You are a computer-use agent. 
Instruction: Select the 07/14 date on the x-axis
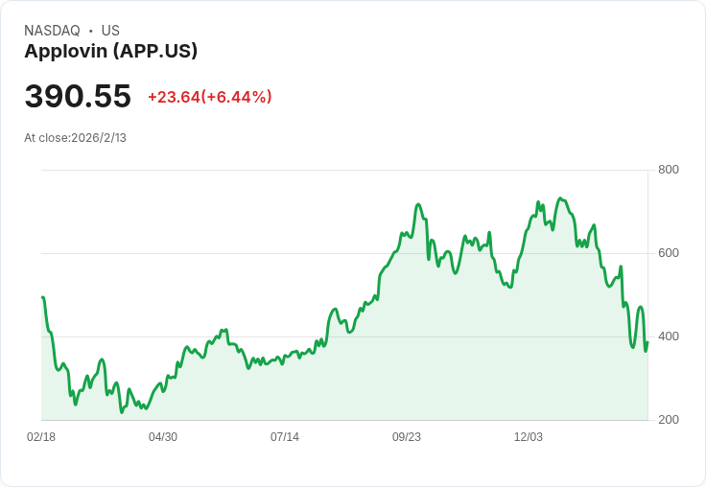pyautogui.click(x=285, y=437)
